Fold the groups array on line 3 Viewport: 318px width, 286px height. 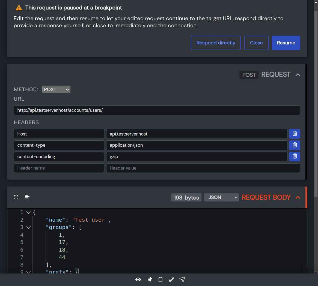(29, 227)
